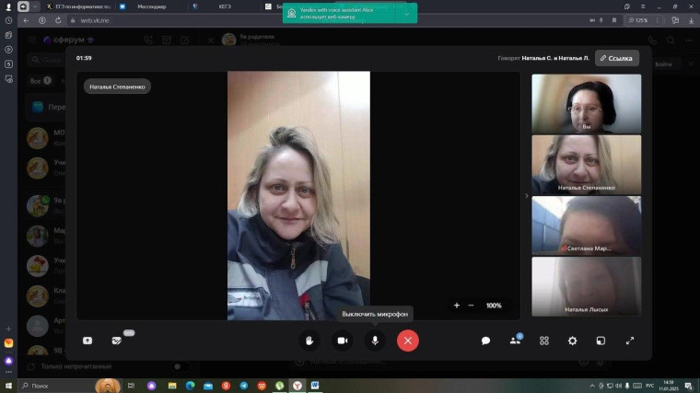The height and width of the screenshot is (393, 700).
Task: Click the Наталья Степаненко name label
Action: tap(117, 87)
